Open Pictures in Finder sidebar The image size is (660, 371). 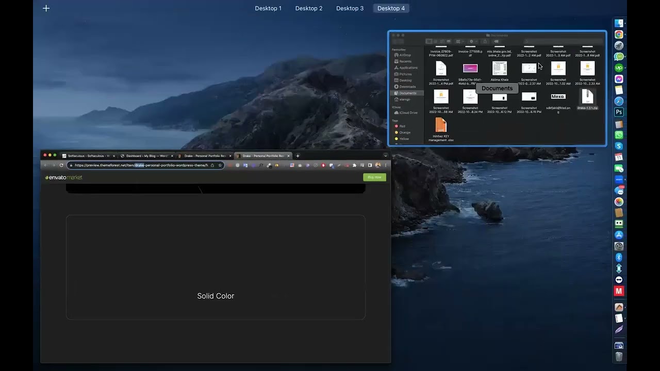point(405,74)
